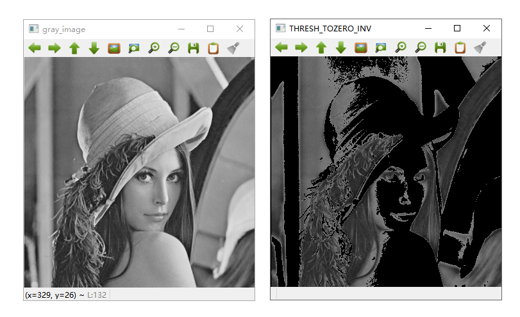Click the empty status bar of THRESH_TOZERO_INV
The width and height of the screenshot is (520, 317).
[386, 293]
